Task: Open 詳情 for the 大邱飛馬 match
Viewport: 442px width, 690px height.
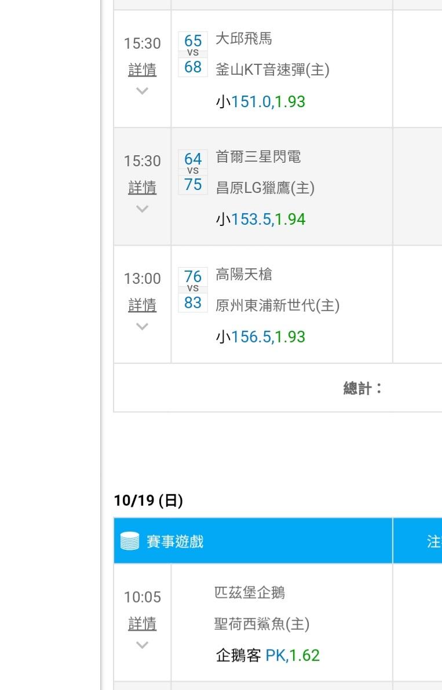Action: click(x=142, y=70)
